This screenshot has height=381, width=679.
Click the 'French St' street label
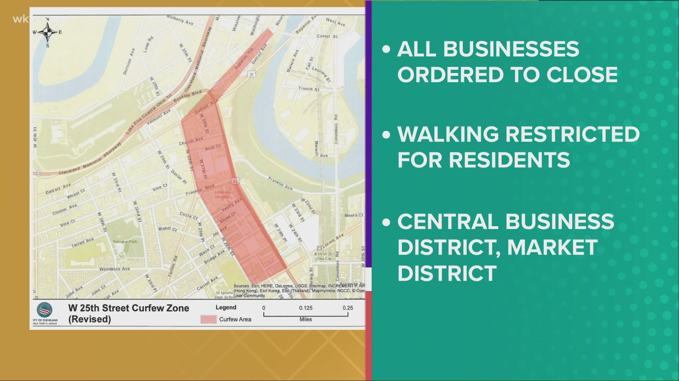tap(309, 89)
